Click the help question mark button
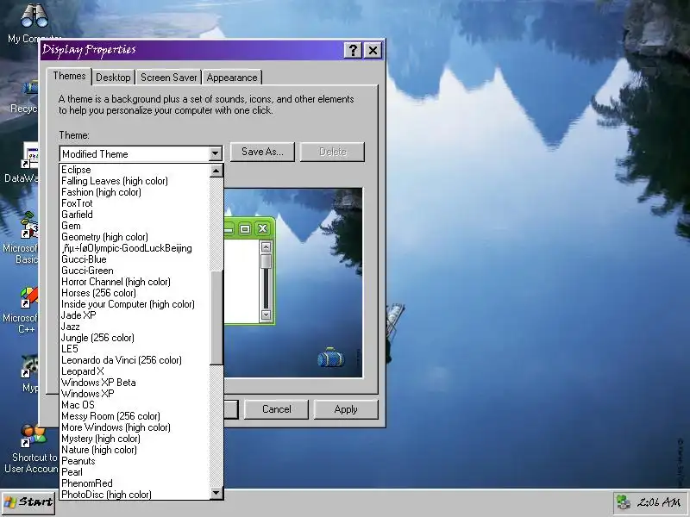Viewport: 690px width, 517px height. click(x=353, y=50)
